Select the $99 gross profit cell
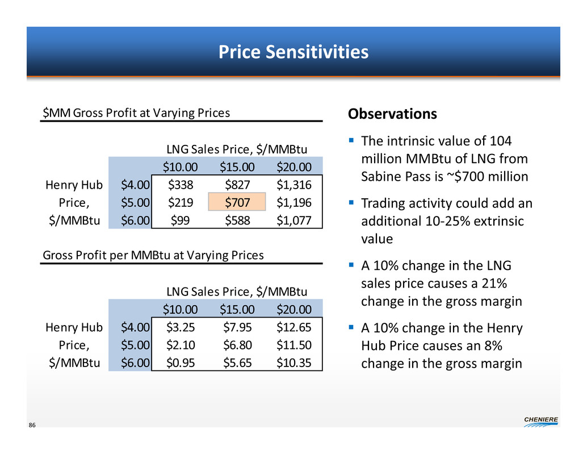The image size is (587, 454). click(179, 220)
